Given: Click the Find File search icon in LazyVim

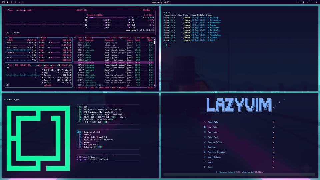Looking at the screenshot, I should pyautogui.click(x=205, y=122).
